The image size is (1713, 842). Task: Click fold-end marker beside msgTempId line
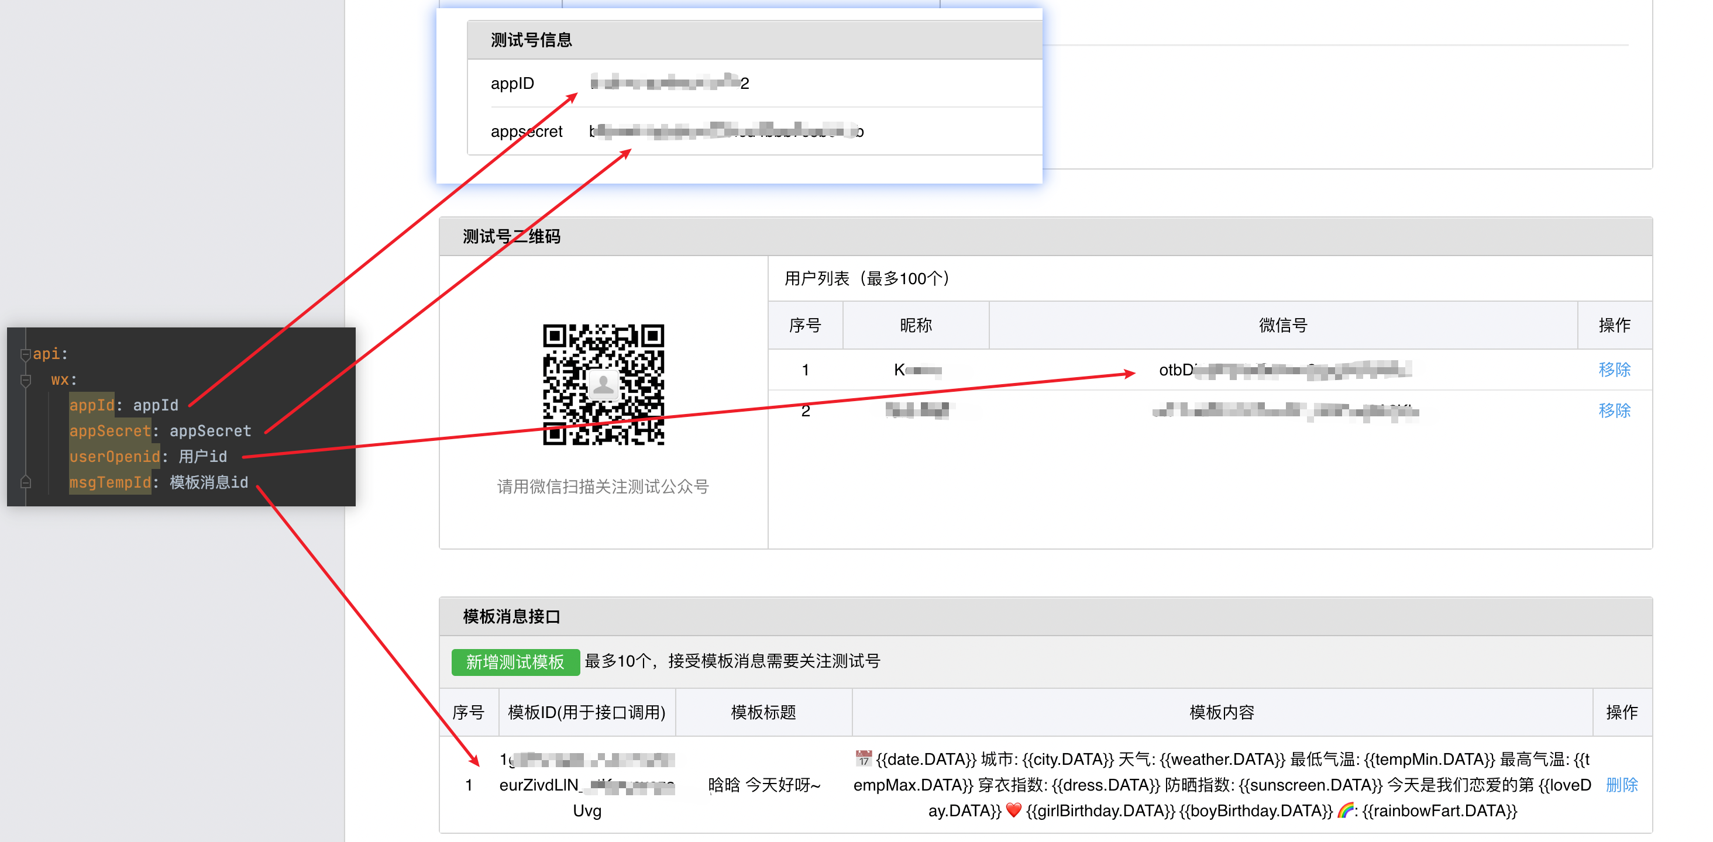click(25, 482)
